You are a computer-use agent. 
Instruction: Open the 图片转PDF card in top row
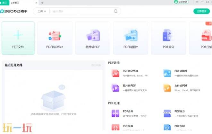coord(93,38)
